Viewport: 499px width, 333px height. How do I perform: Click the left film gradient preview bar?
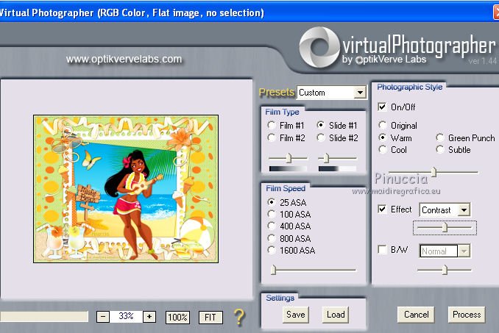[288, 169]
